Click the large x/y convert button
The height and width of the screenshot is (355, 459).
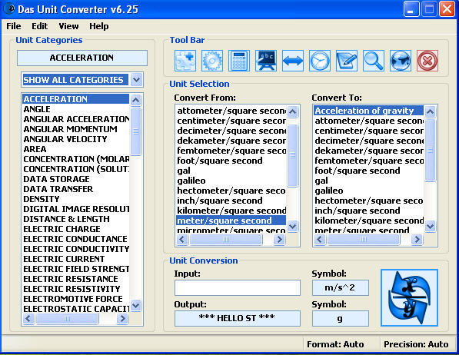[x=409, y=297]
